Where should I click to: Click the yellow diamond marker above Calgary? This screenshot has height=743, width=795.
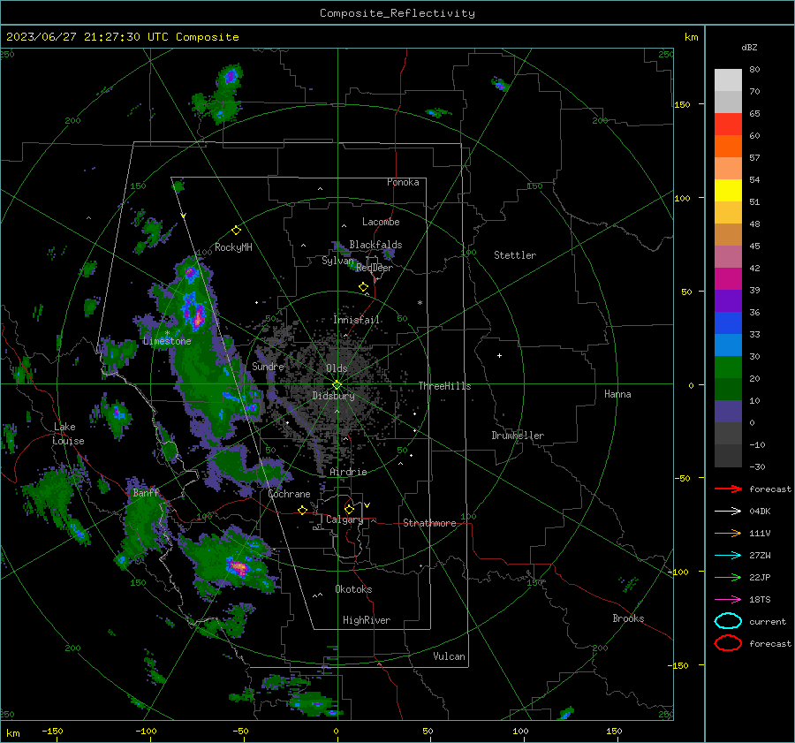(349, 509)
